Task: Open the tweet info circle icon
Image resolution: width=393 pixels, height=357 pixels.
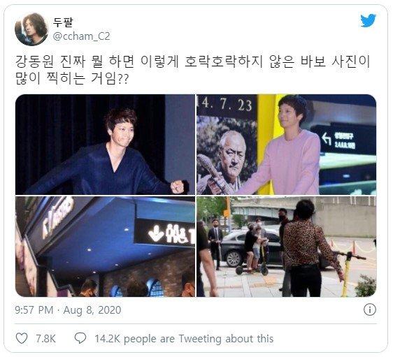Action: coord(370,309)
